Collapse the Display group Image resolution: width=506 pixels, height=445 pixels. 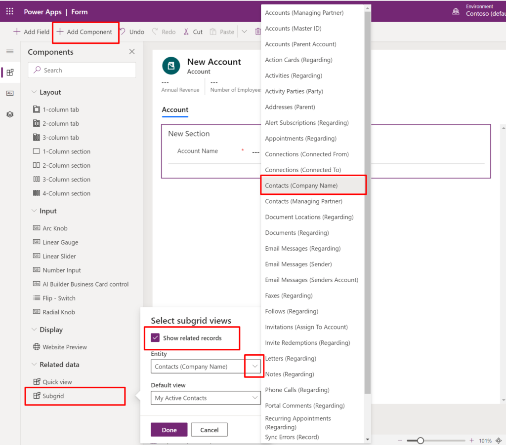click(x=34, y=329)
